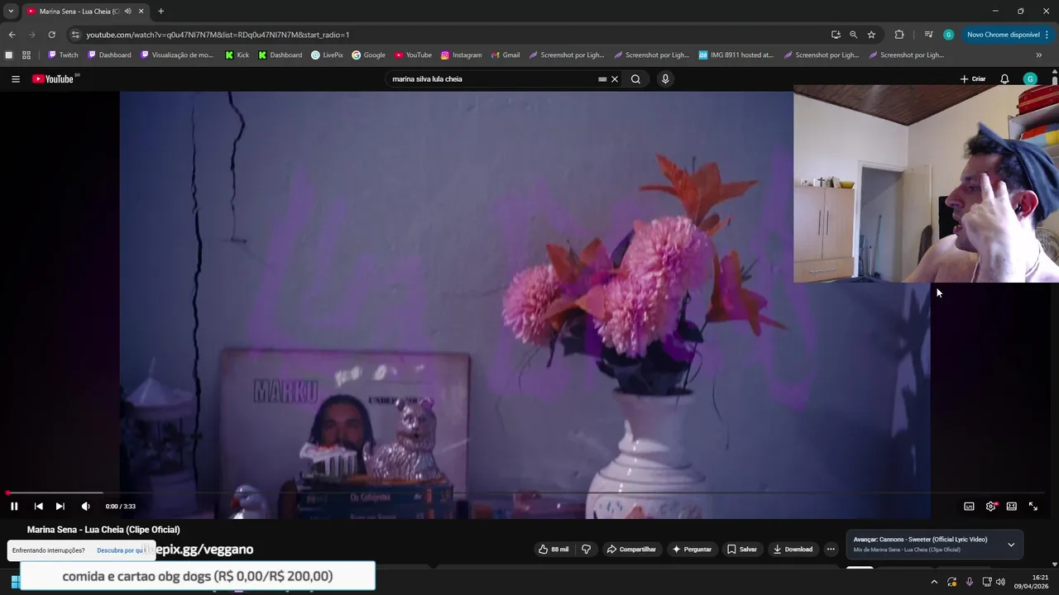Click the address bar URL
The width and height of the screenshot is (1059, 595).
pyautogui.click(x=218, y=35)
